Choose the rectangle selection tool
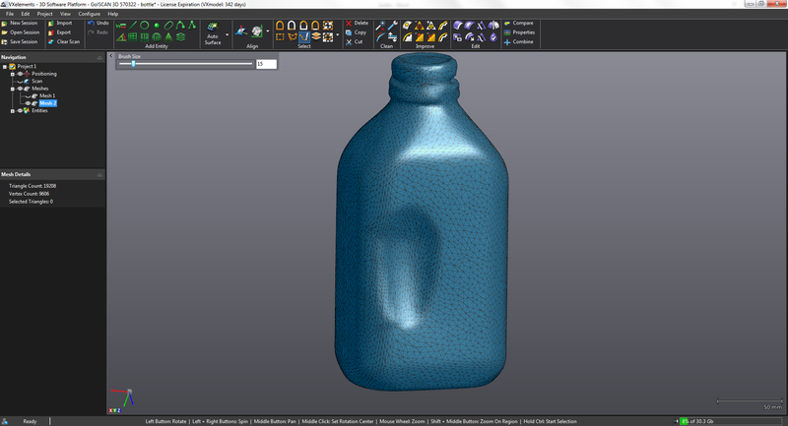This screenshot has height=426, width=788. pos(280,37)
